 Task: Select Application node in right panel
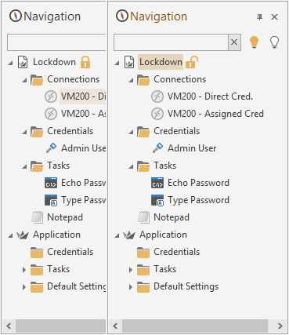coord(163,235)
